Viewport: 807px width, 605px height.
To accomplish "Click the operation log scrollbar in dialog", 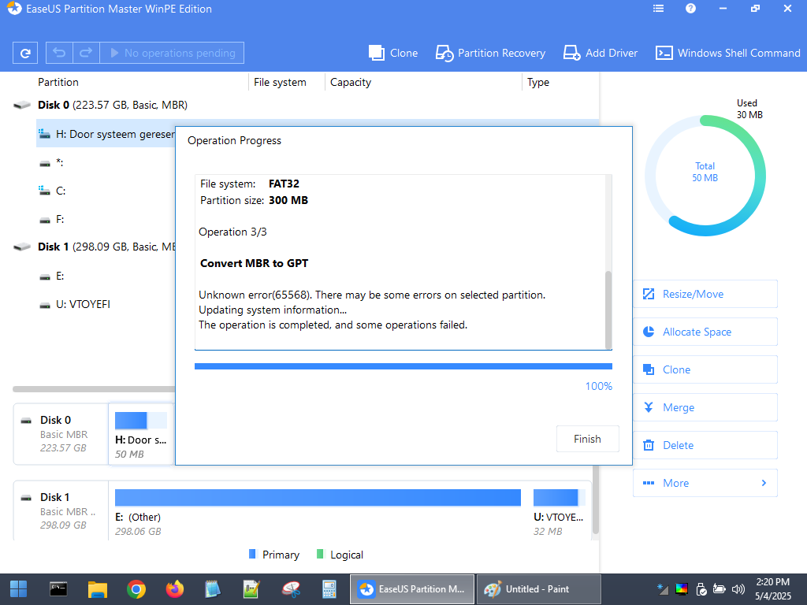I will 608,309.
